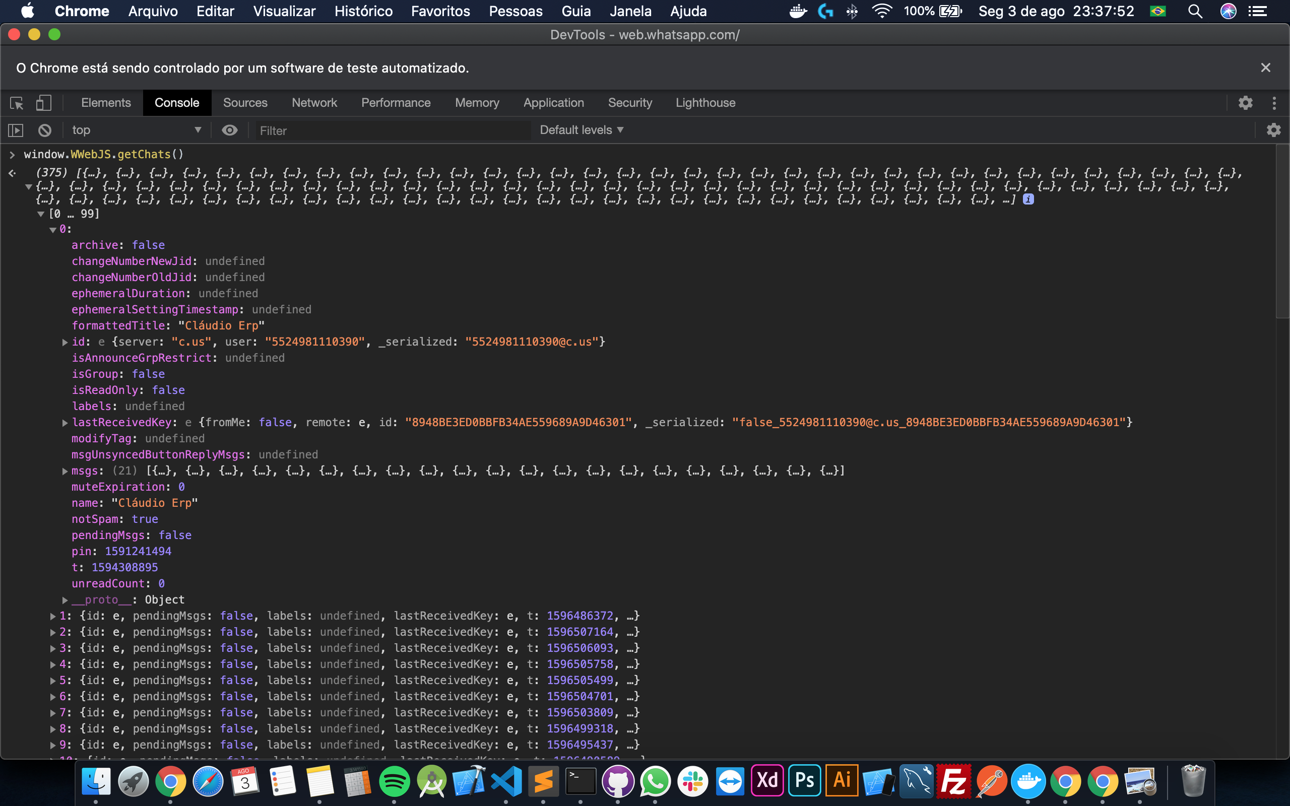Dismiss the automated test software banner
1290x806 pixels.
pos(1265,68)
